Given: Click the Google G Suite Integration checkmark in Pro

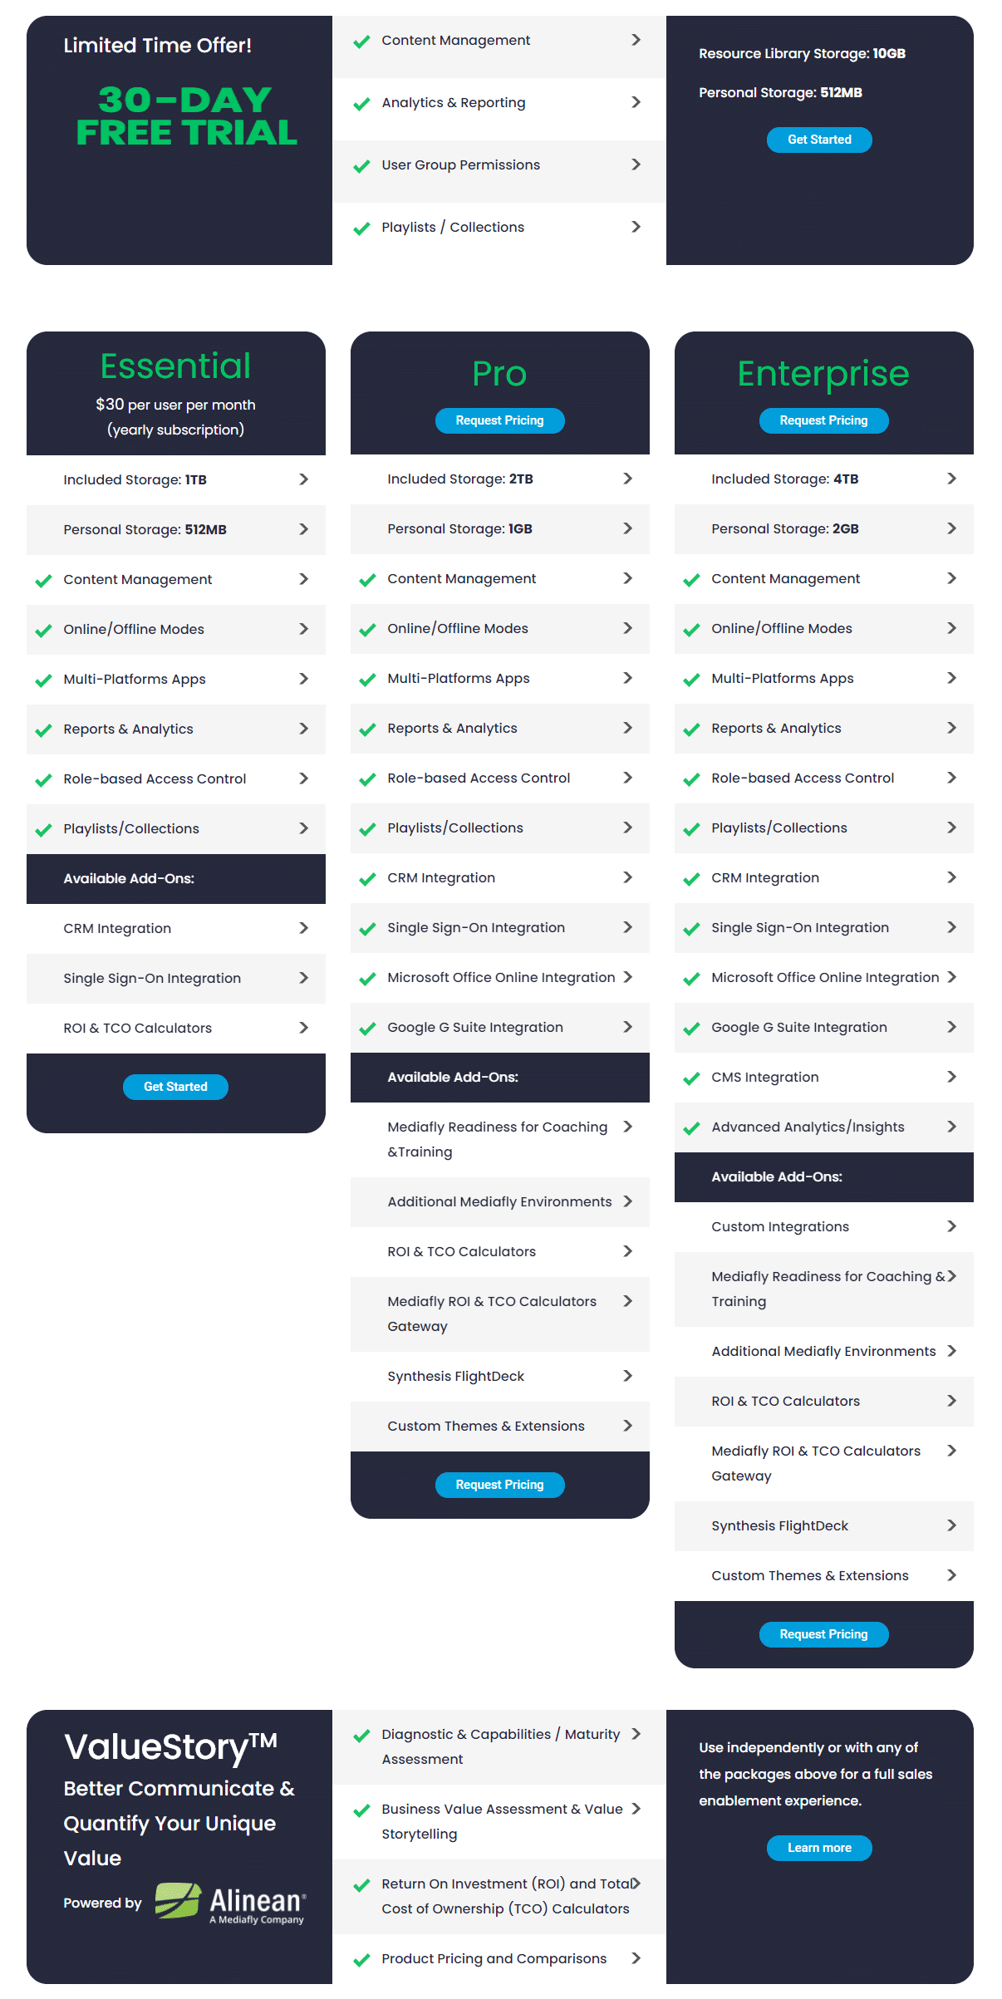Looking at the screenshot, I should [x=367, y=1028].
